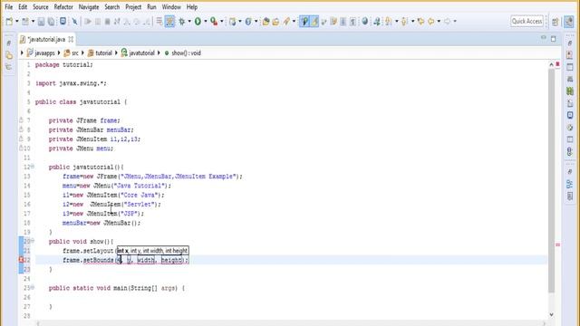Collapse the constructor fold at line 12
The height and width of the screenshot is (326, 580).
(x=33, y=167)
